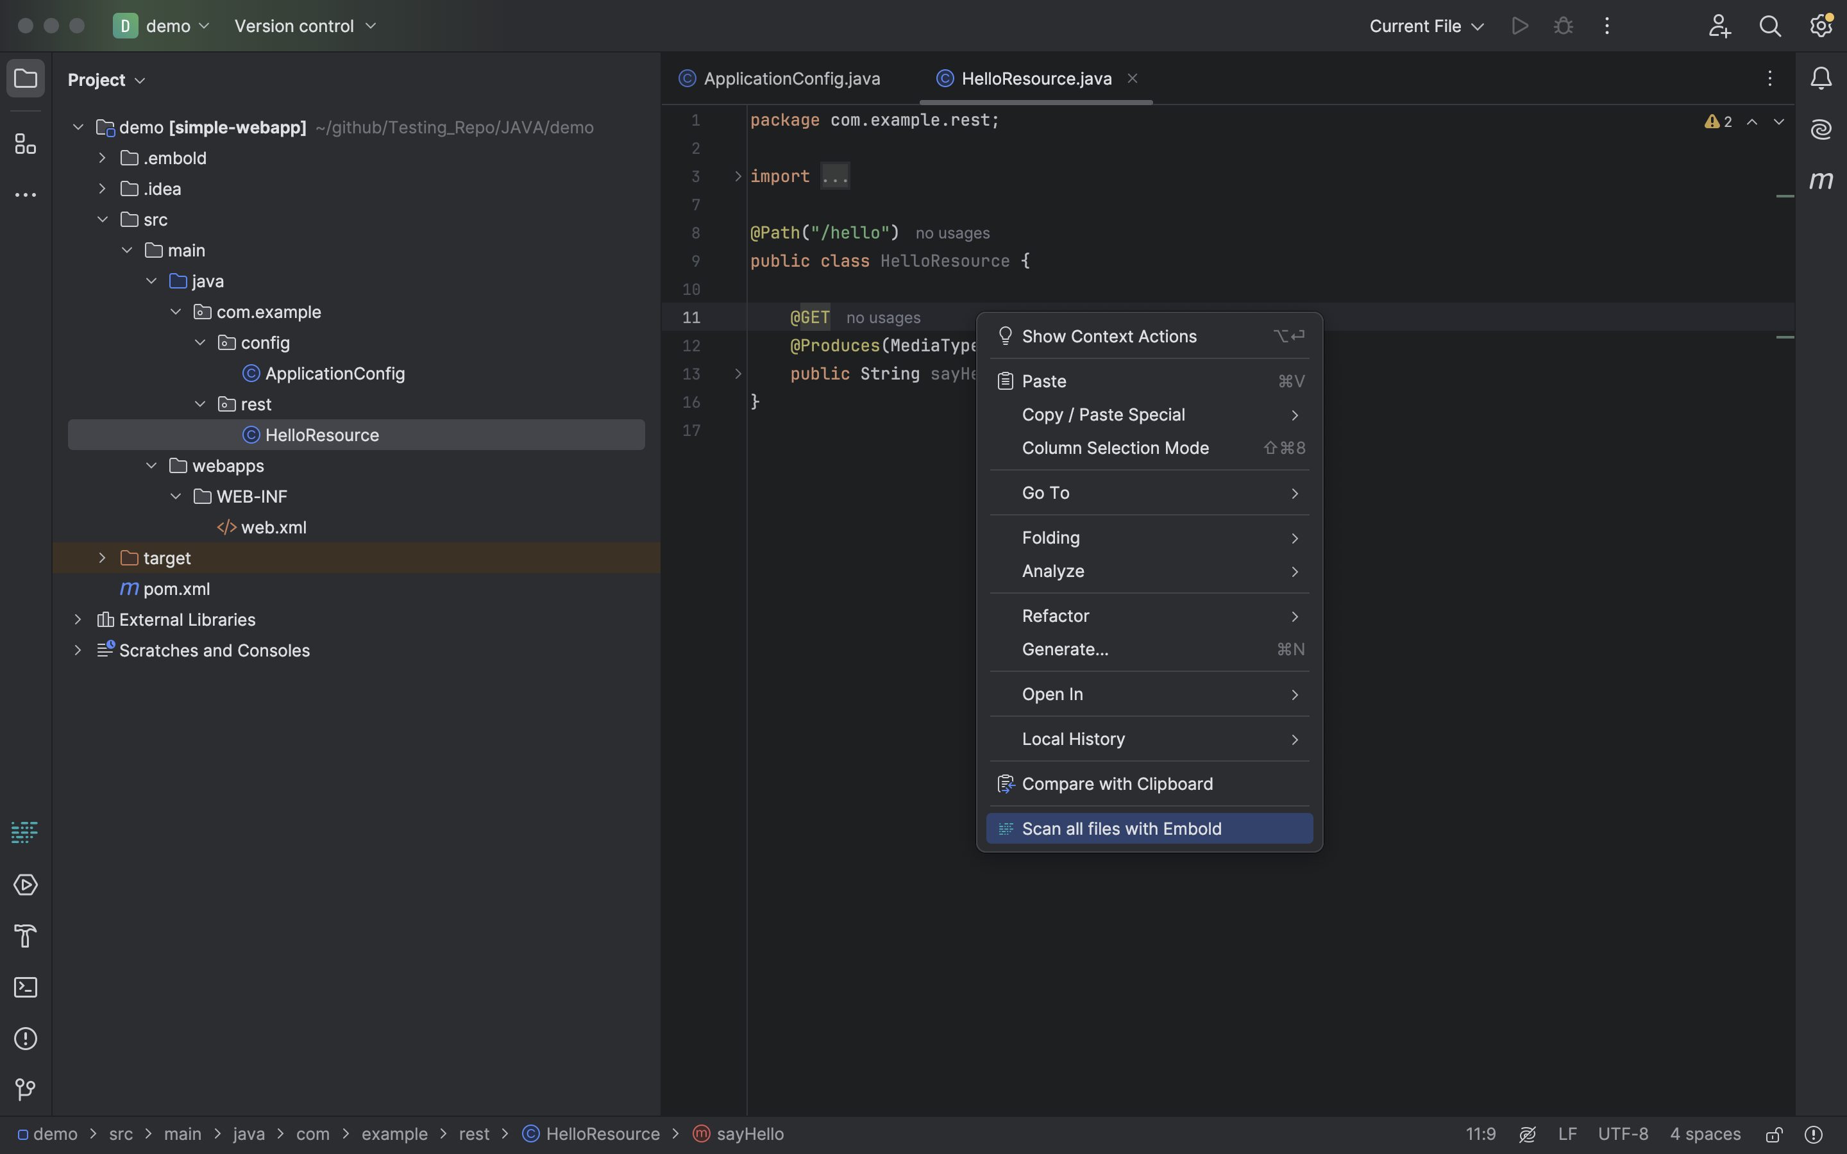Viewport: 1847px width, 1154px height.
Task: Open the Terminal tool window
Action: click(25, 987)
